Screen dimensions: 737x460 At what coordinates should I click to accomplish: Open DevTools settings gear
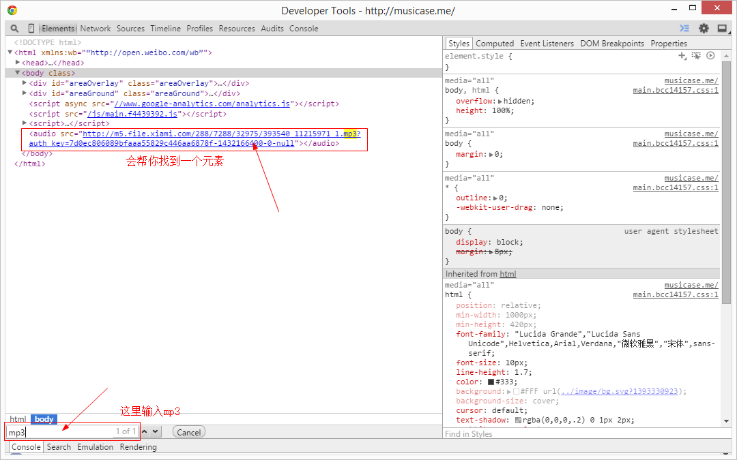(704, 29)
